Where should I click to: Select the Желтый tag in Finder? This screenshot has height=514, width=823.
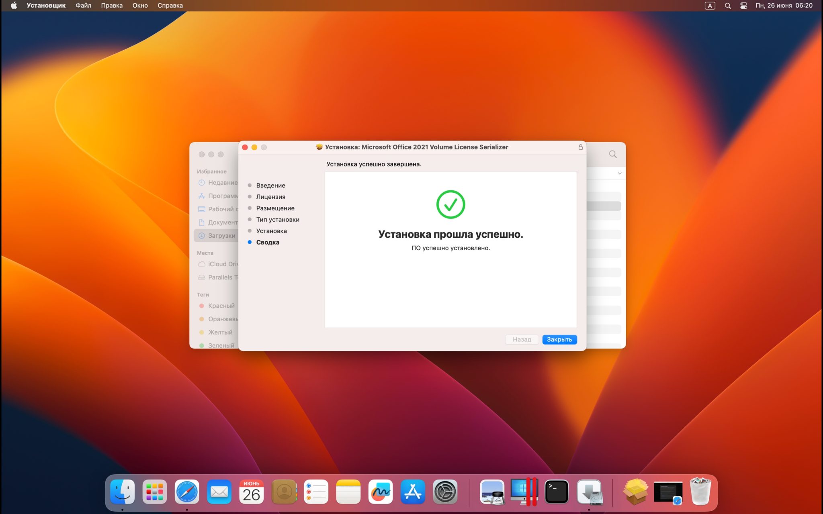(216, 332)
